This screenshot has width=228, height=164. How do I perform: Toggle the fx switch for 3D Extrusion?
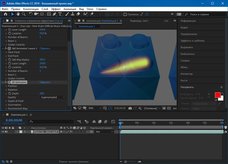(x=6, y=82)
